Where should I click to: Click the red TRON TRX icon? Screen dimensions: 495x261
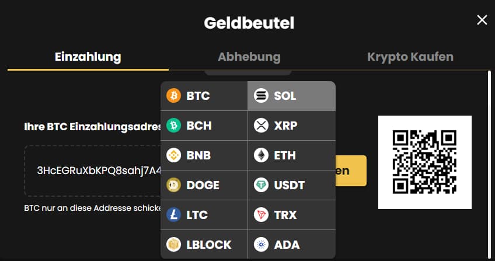(261, 215)
